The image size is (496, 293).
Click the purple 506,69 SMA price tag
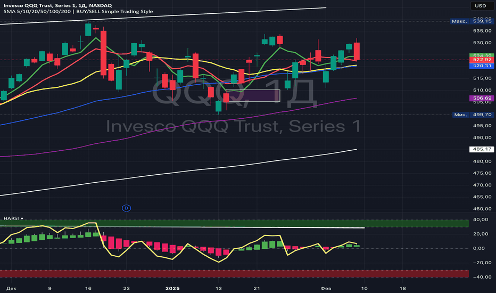(x=481, y=99)
